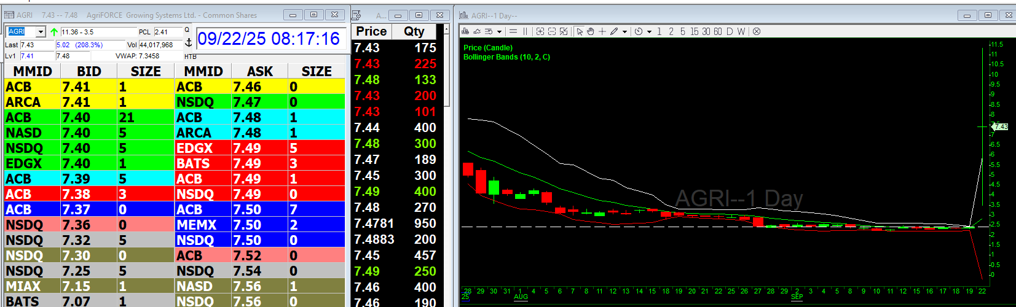
Task: Click the Price column header
Action: coord(371,31)
